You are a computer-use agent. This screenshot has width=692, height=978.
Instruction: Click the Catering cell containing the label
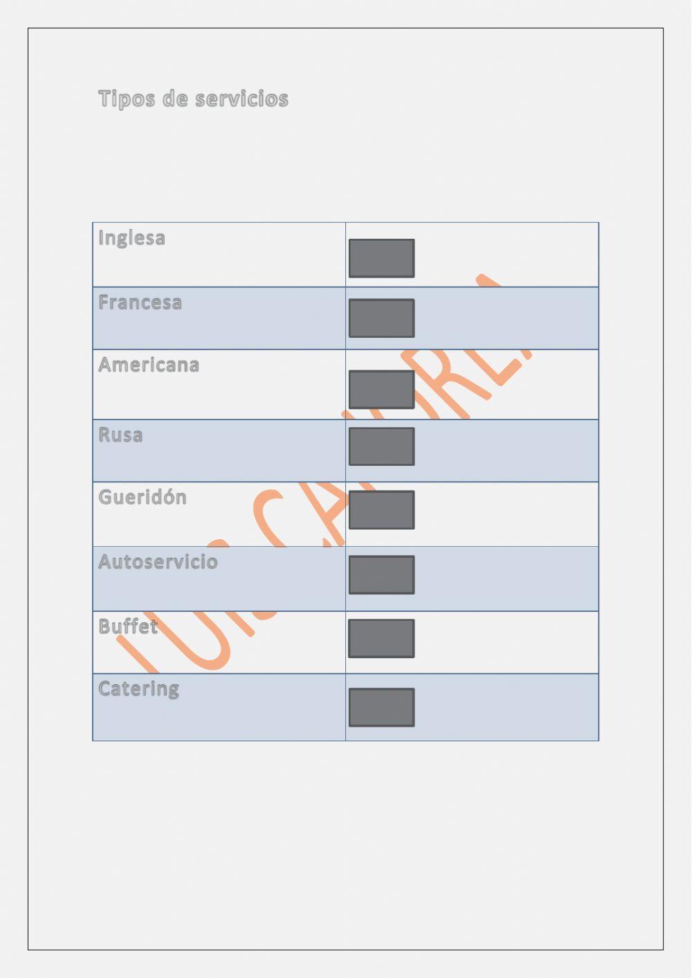pyautogui.click(x=219, y=716)
